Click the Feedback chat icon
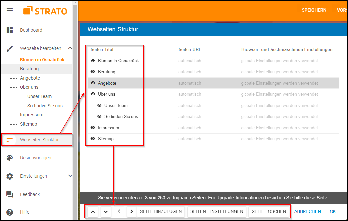Screen dimensions: 348x221 (10, 194)
